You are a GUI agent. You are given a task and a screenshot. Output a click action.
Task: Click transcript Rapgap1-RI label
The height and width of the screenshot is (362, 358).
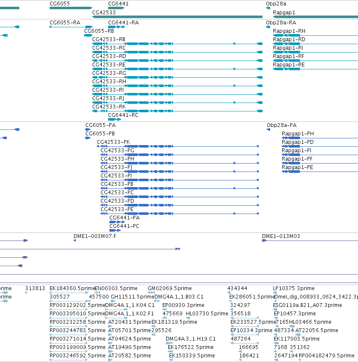pyautogui.click(x=288, y=48)
